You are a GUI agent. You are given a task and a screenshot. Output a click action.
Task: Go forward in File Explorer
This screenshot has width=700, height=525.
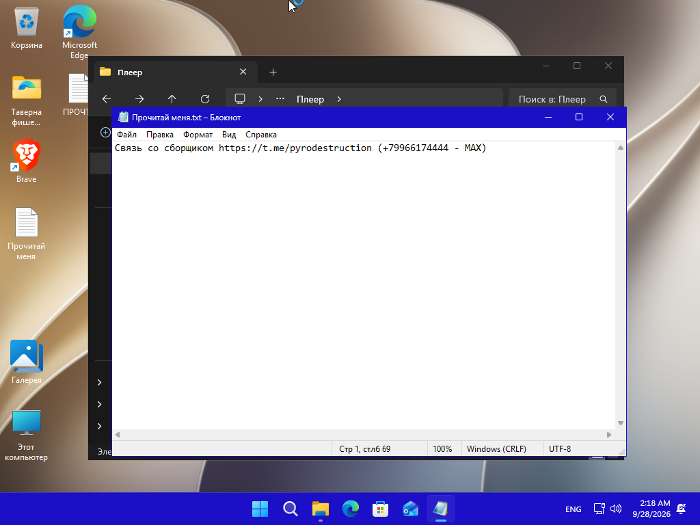pyautogui.click(x=139, y=99)
